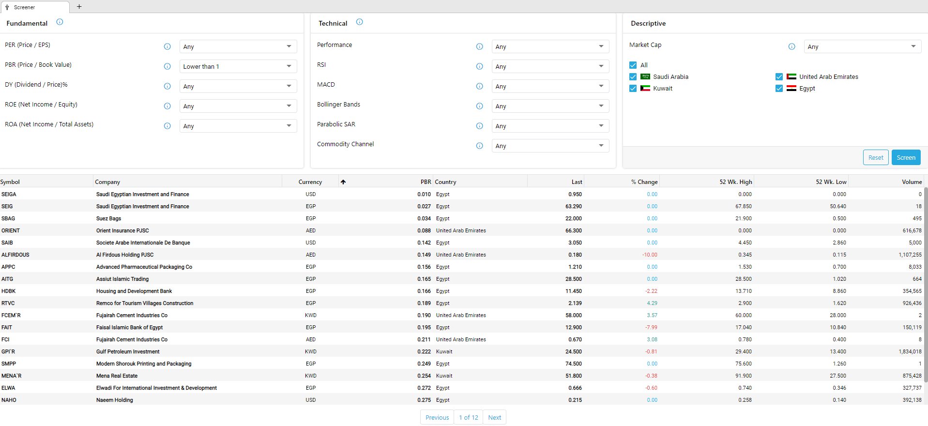This screenshot has width=928, height=426.
Task: Open the Market Cap dropdown
Action: [862, 46]
